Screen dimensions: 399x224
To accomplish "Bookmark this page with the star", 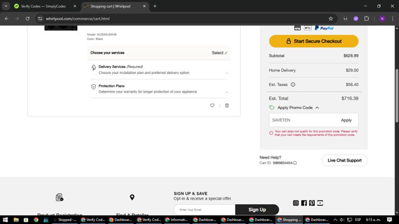I will (x=330, y=19).
